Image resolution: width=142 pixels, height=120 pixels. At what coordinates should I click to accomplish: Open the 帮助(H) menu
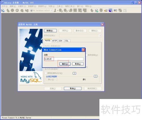coord(88,6)
